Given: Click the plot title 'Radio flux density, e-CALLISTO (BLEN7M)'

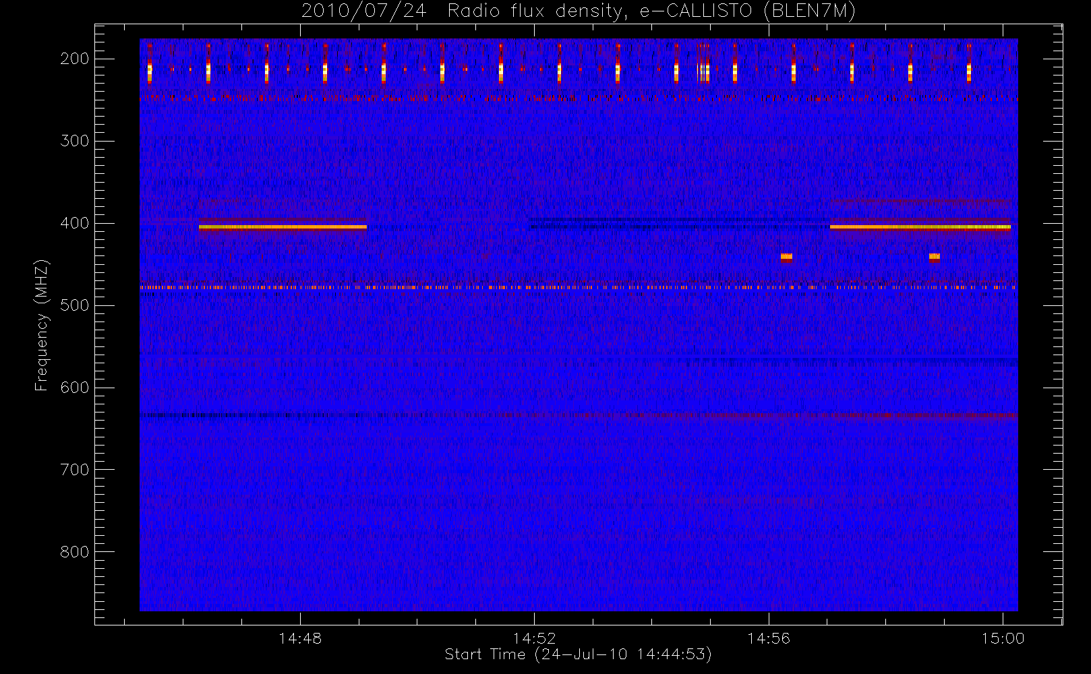Looking at the screenshot, I should 651,11.
